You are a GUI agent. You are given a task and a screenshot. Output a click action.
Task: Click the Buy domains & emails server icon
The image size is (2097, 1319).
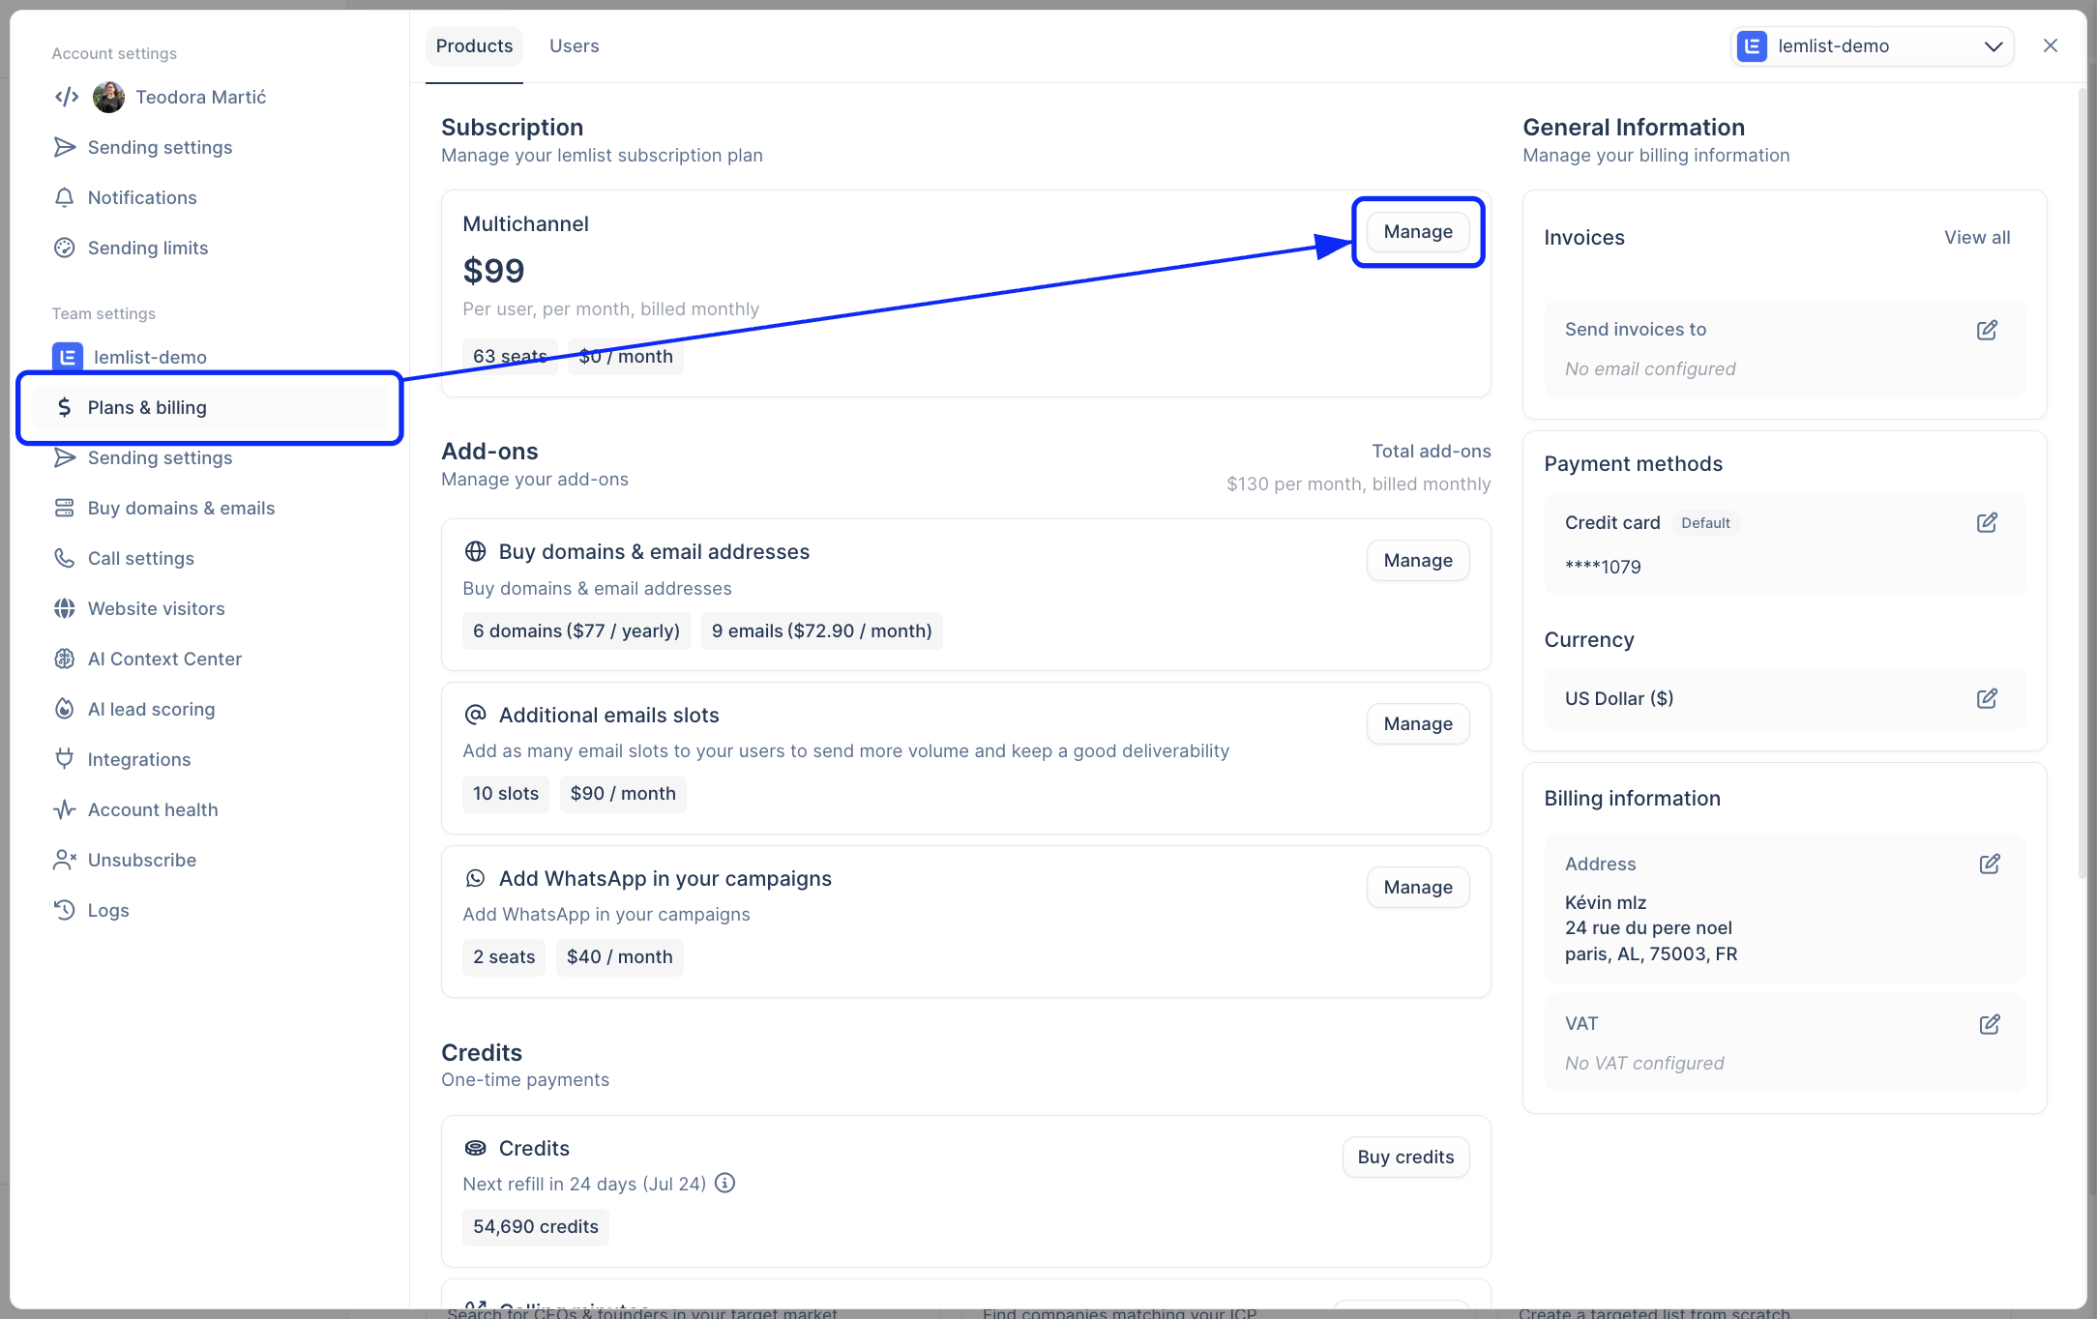(x=65, y=508)
